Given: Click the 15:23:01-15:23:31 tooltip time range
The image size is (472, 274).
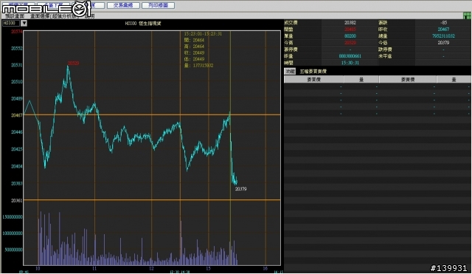Looking at the screenshot, I should pyautogui.click(x=203, y=34).
